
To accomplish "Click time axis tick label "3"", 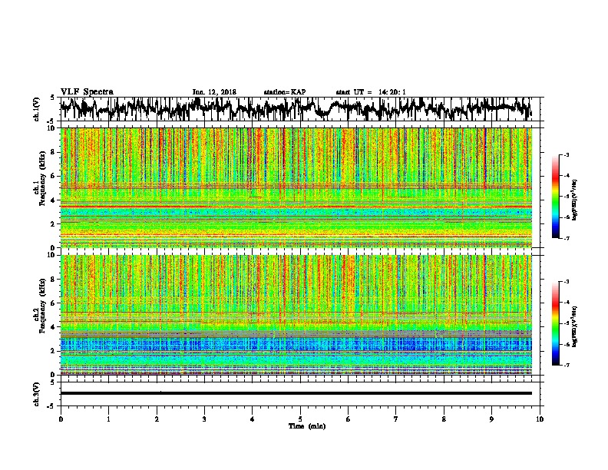I will click(x=204, y=419).
